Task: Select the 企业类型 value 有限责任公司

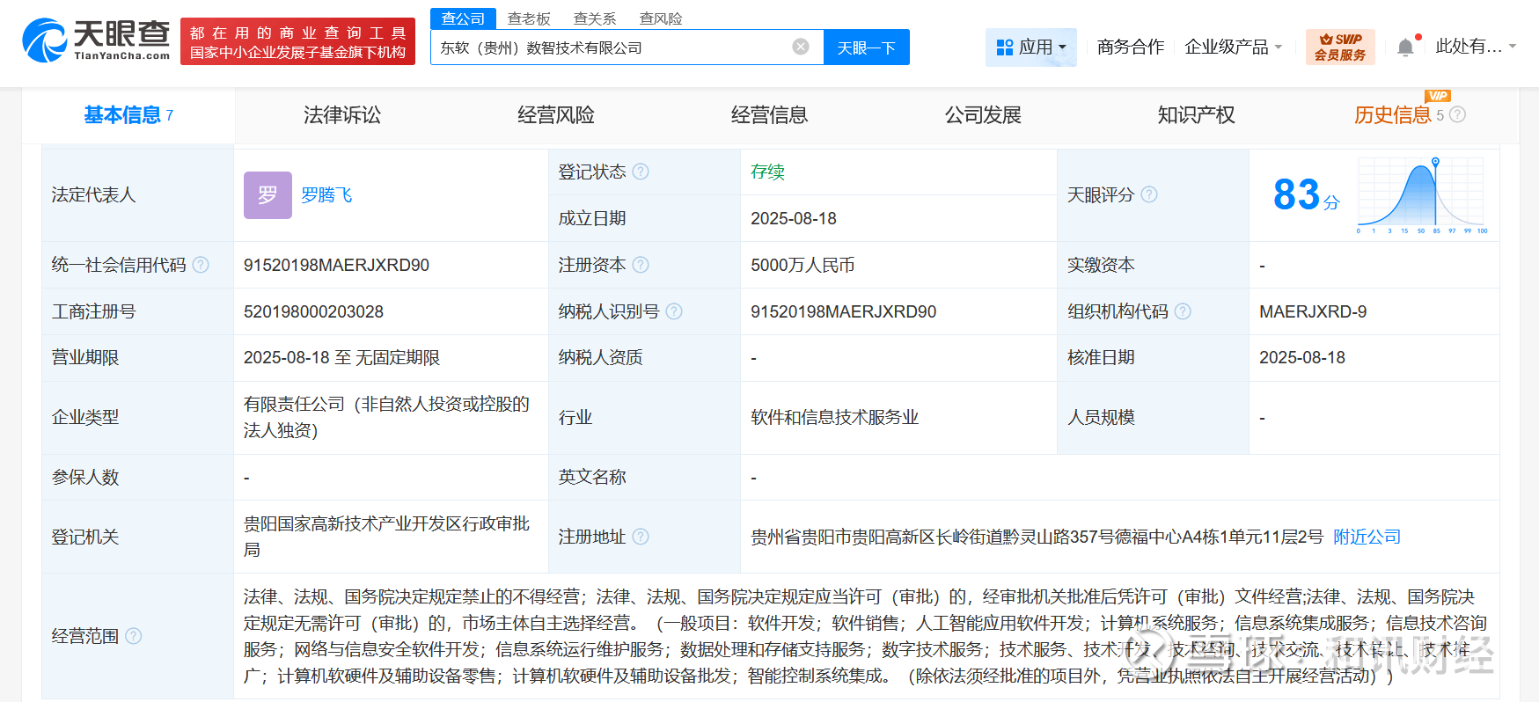Action: pos(387,417)
